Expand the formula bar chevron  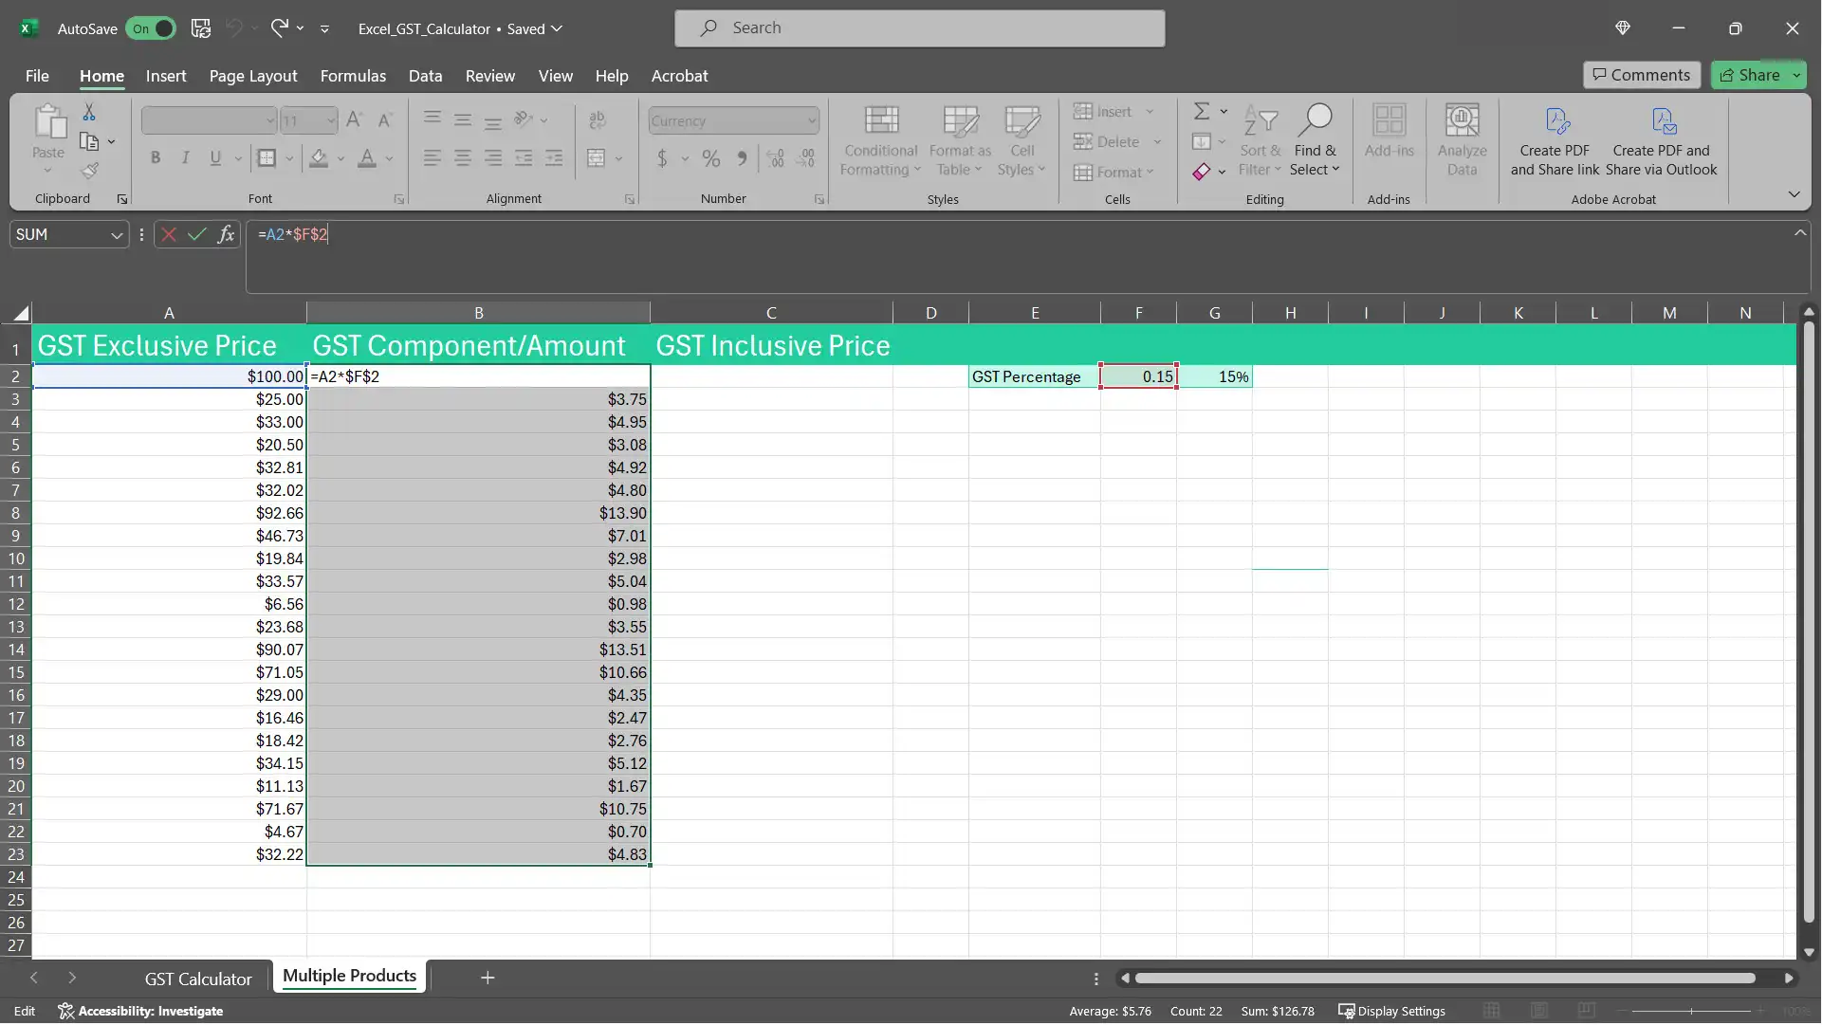1800,233
